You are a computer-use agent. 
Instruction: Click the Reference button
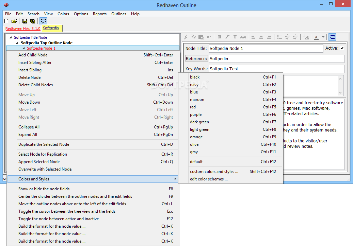[196, 59]
